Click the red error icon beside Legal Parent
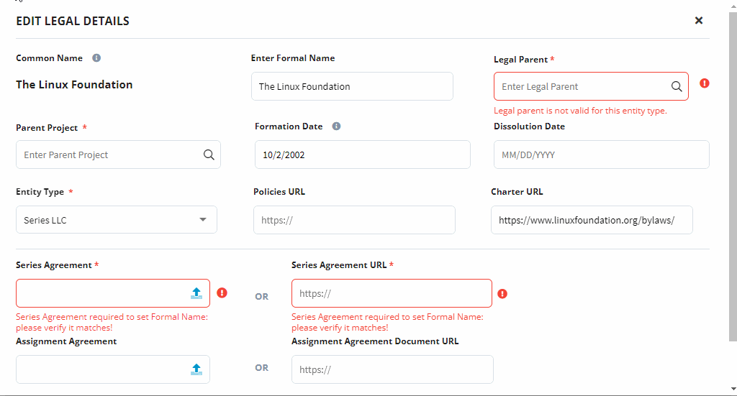Image resolution: width=737 pixels, height=396 pixels. point(704,83)
